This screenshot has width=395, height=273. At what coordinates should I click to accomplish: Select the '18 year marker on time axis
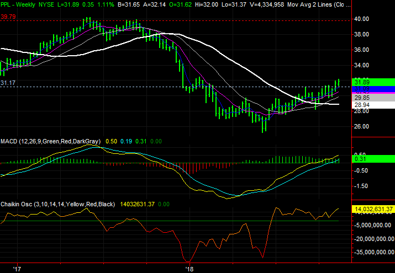(189, 269)
